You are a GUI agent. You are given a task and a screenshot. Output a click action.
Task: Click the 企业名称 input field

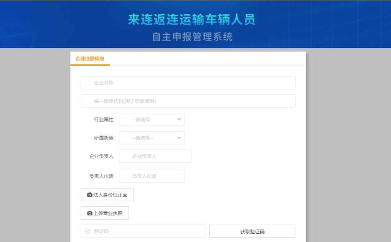point(188,83)
